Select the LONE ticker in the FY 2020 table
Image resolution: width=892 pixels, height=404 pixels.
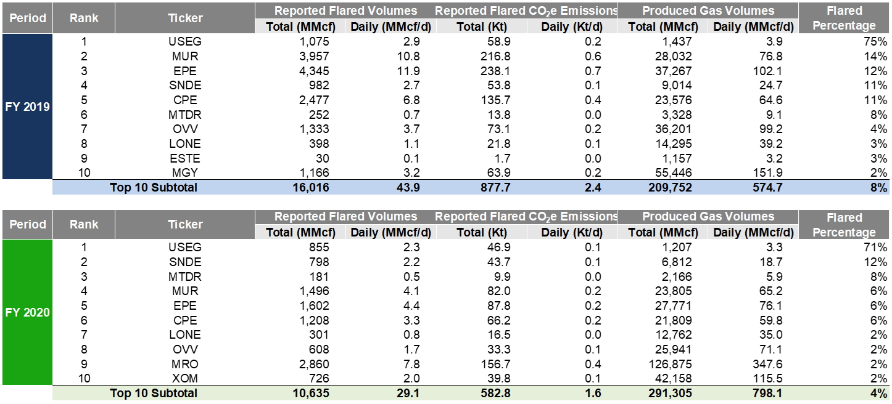click(x=185, y=334)
